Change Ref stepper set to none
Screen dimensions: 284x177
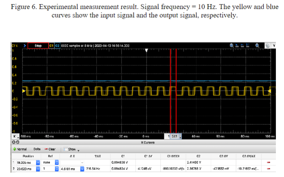tap(57, 162)
